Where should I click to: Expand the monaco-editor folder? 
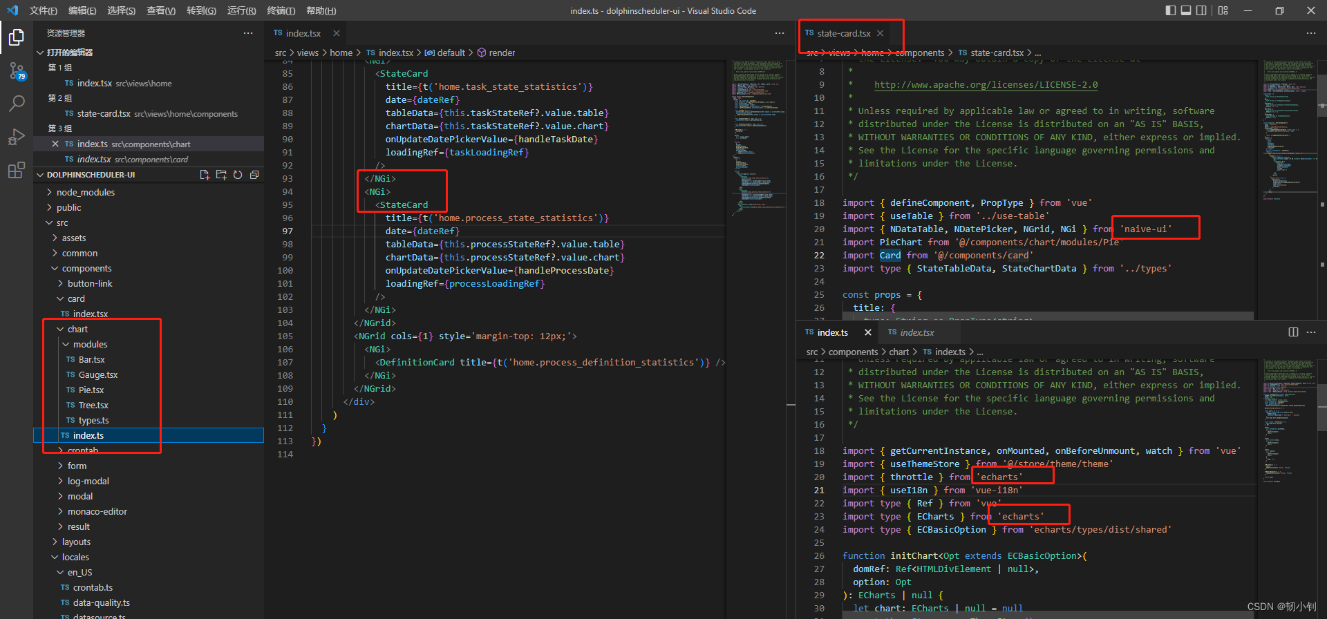pos(97,511)
